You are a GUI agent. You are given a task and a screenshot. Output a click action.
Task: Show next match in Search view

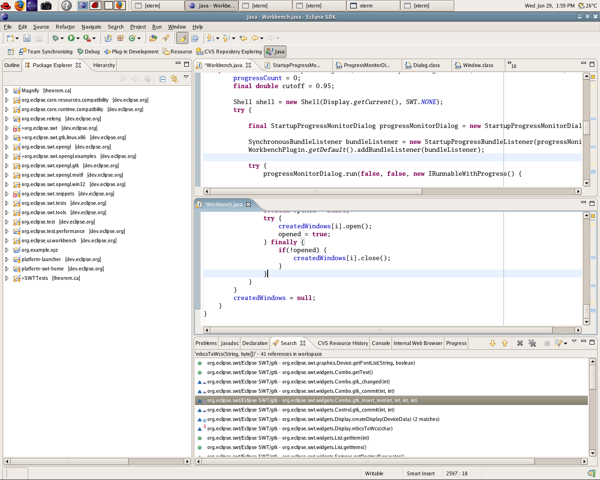[x=492, y=344]
